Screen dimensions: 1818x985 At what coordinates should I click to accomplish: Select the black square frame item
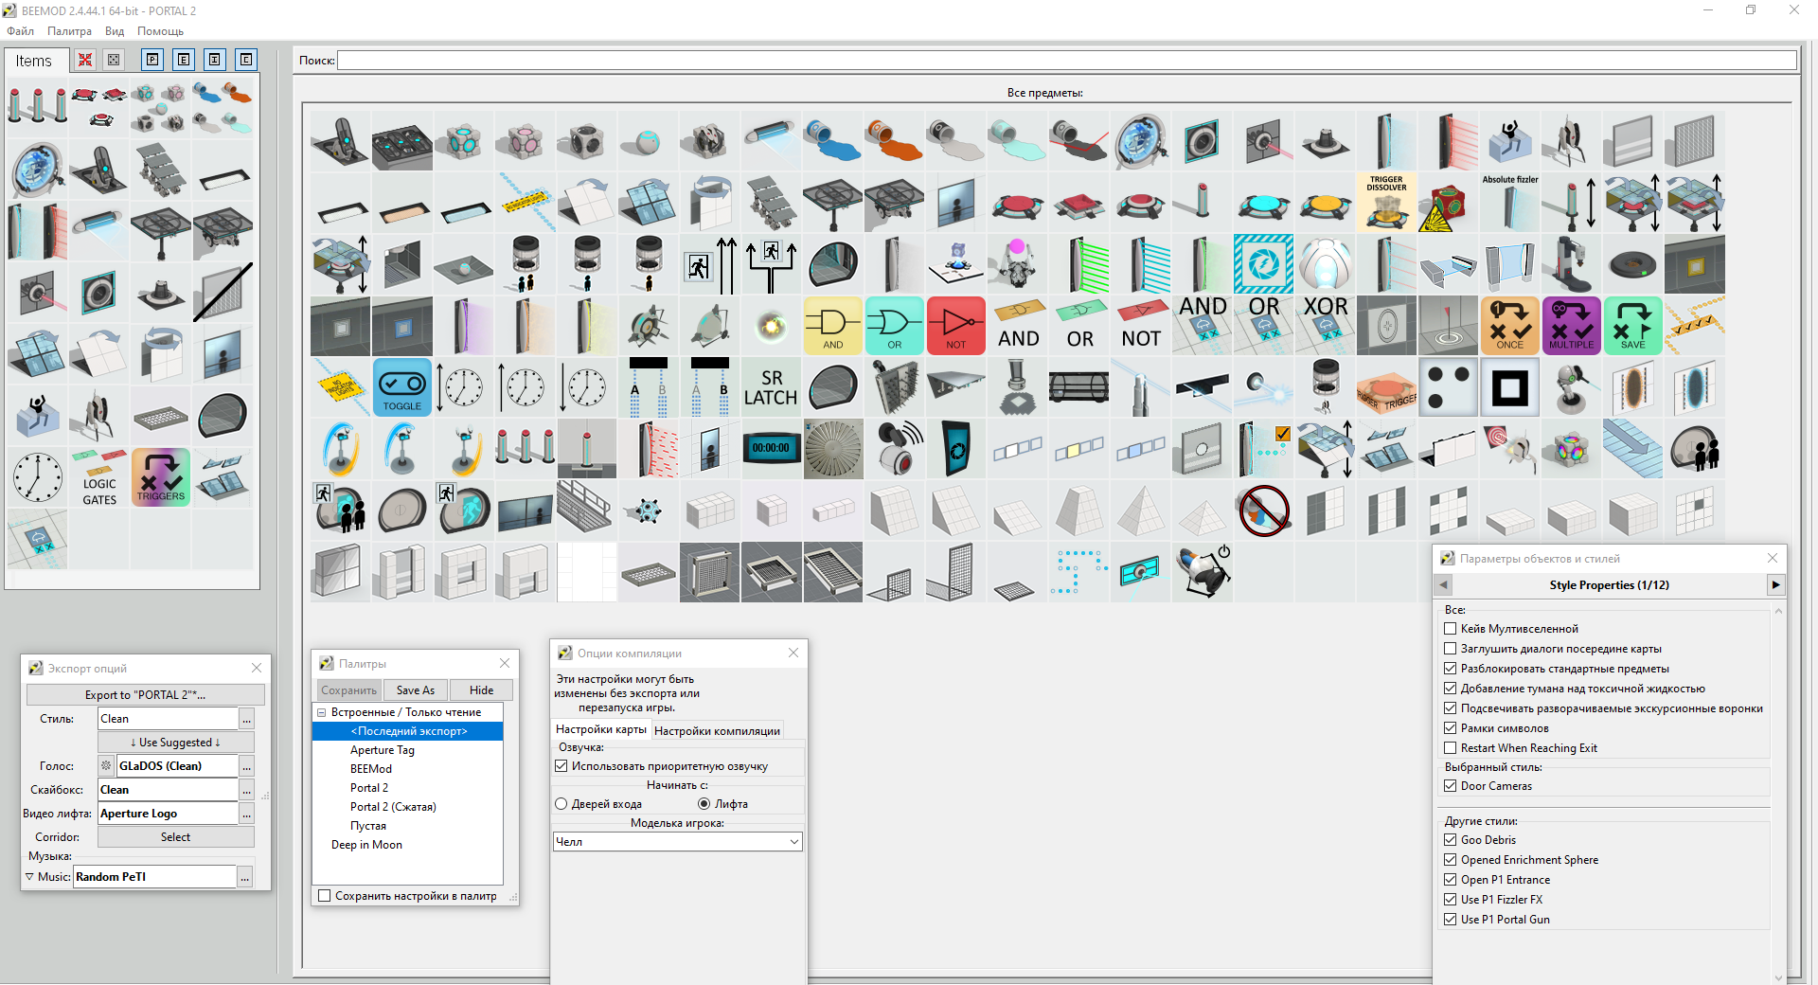click(x=1510, y=387)
